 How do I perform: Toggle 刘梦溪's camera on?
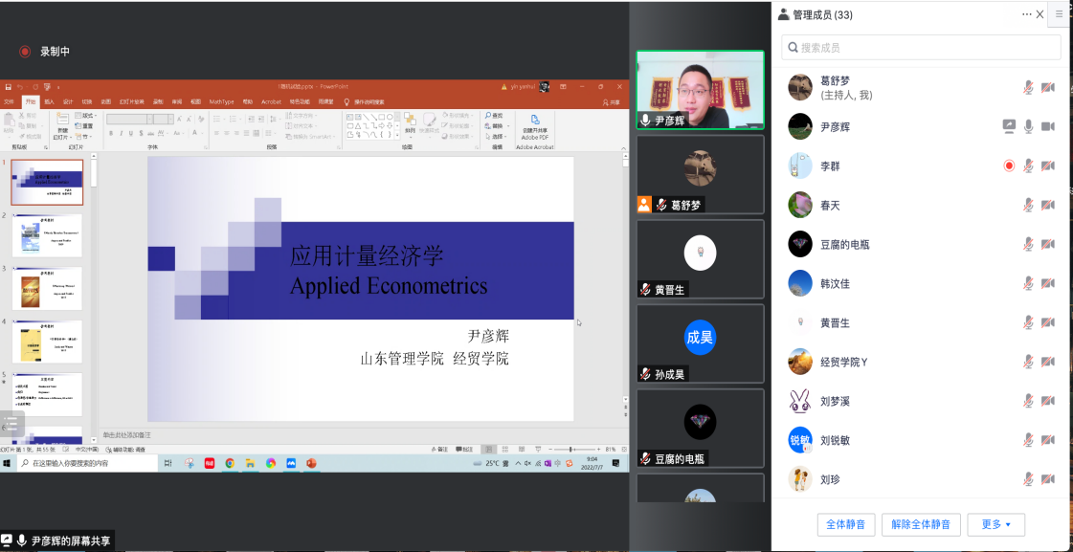pyautogui.click(x=1048, y=401)
